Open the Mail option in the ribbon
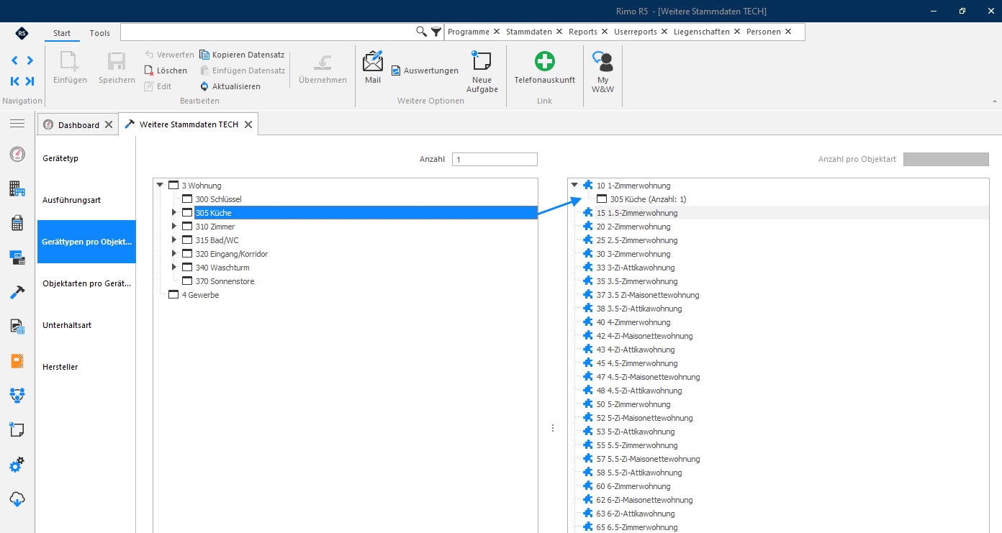 click(373, 67)
